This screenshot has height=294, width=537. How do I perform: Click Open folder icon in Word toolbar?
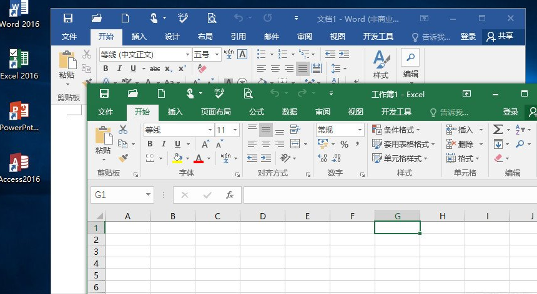click(x=97, y=18)
